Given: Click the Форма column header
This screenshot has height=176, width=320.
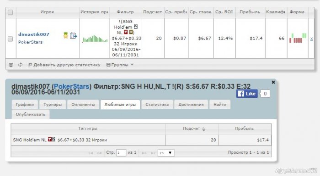Looking at the screenshot, I should 297,12.
